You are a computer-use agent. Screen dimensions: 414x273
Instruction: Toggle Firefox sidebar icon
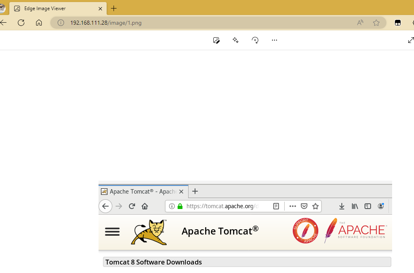click(x=367, y=206)
